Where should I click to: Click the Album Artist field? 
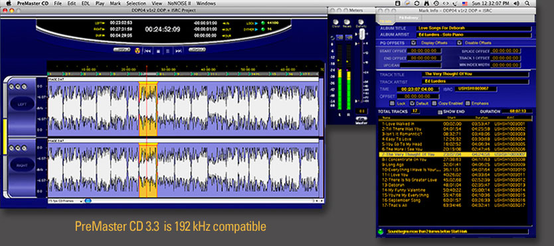[474, 35]
